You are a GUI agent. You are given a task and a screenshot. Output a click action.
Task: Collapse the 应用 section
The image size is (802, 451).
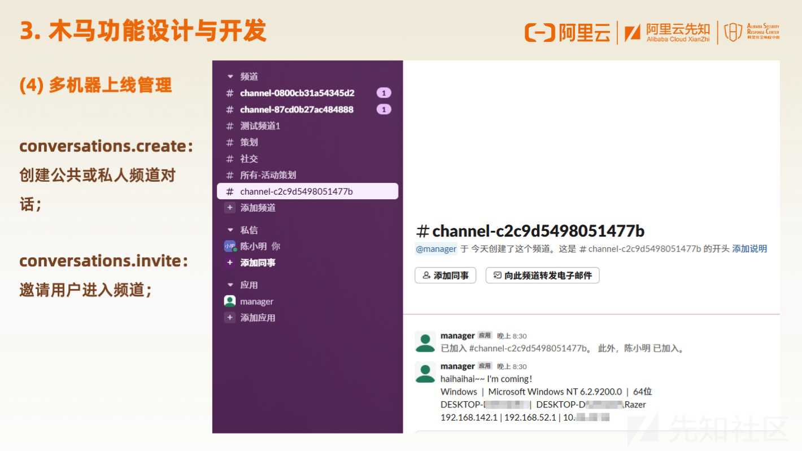[x=229, y=285]
